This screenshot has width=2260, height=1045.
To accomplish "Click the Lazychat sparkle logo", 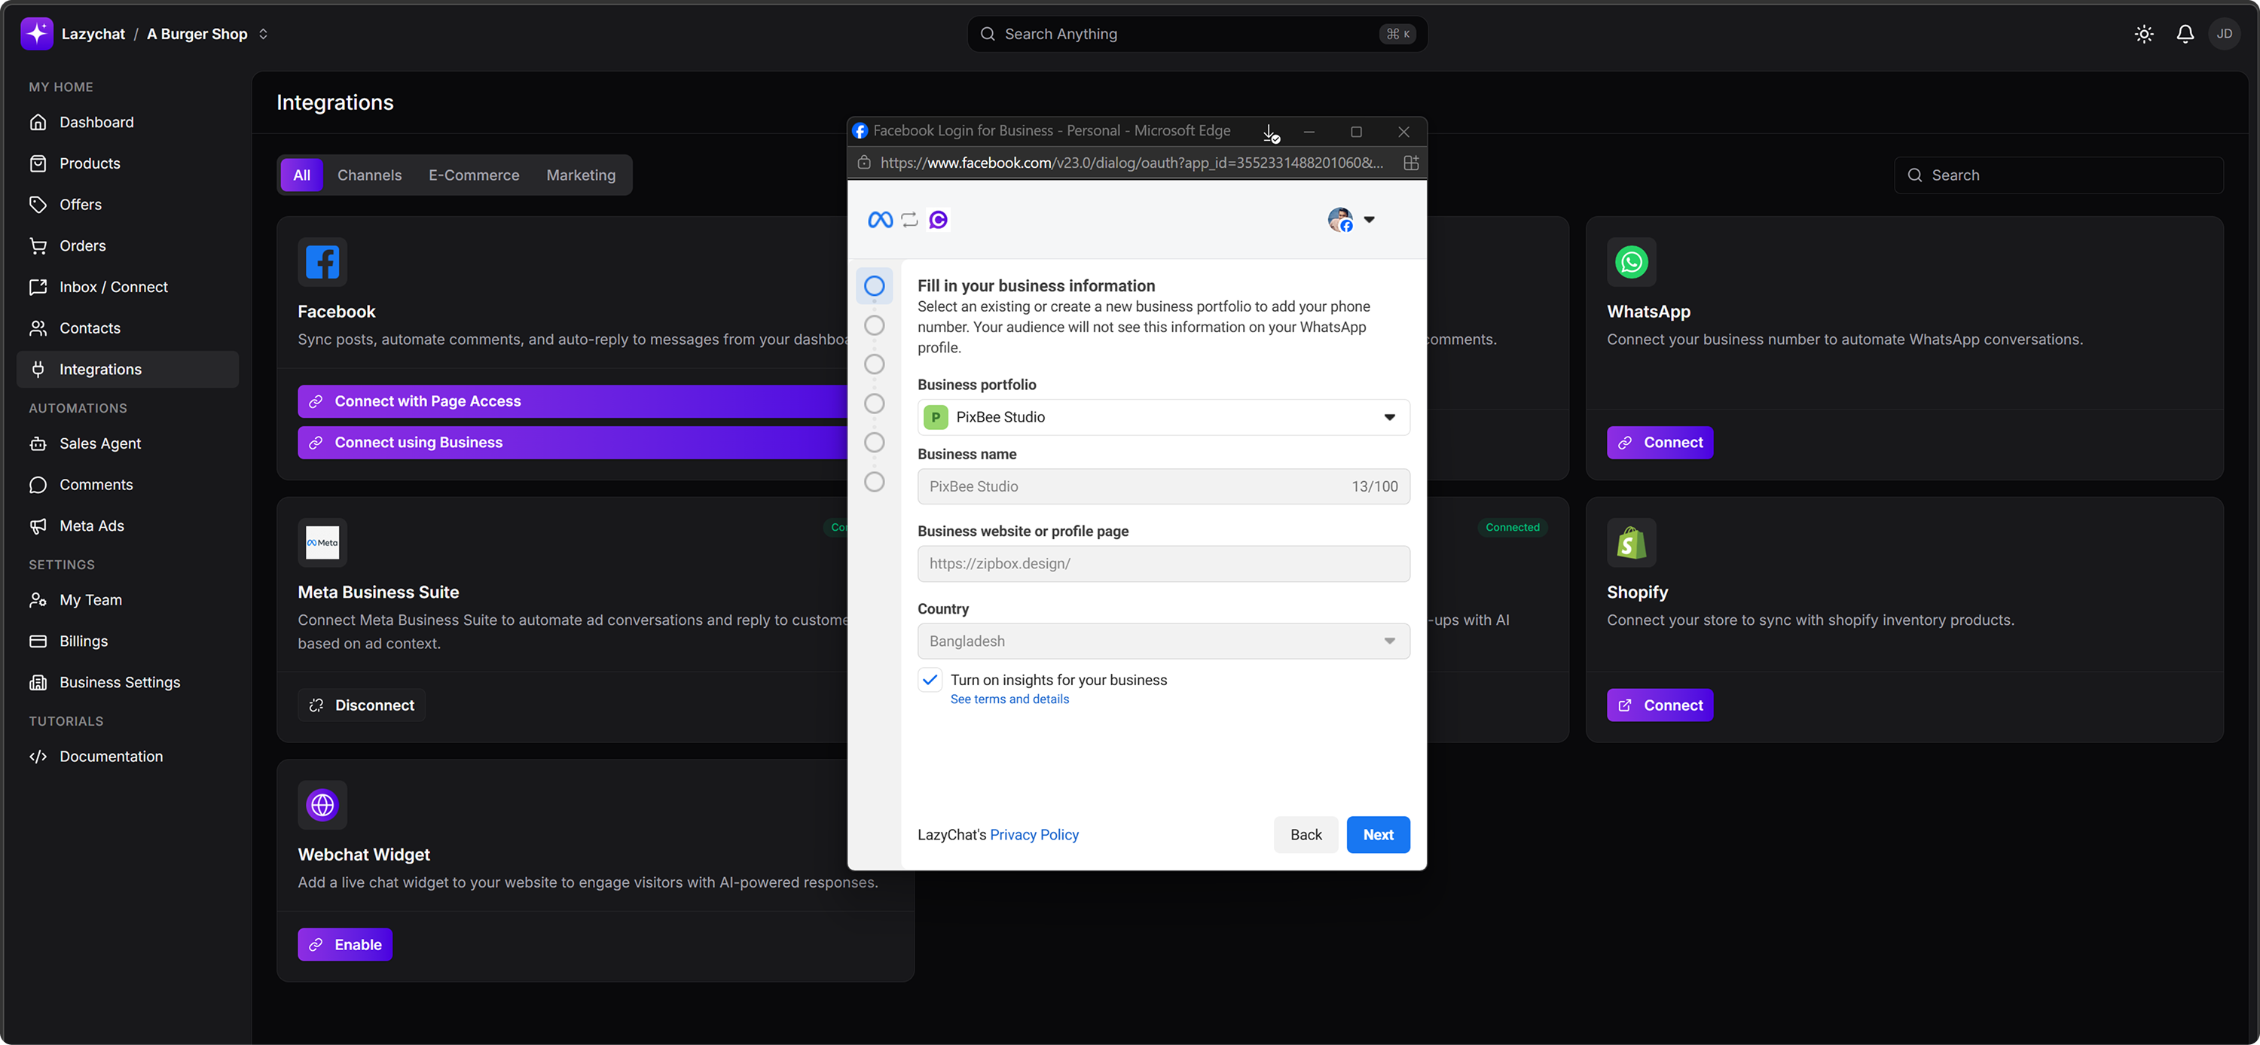I will coord(37,34).
